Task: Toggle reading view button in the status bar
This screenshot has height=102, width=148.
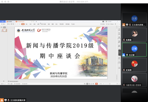Action: (91, 84)
